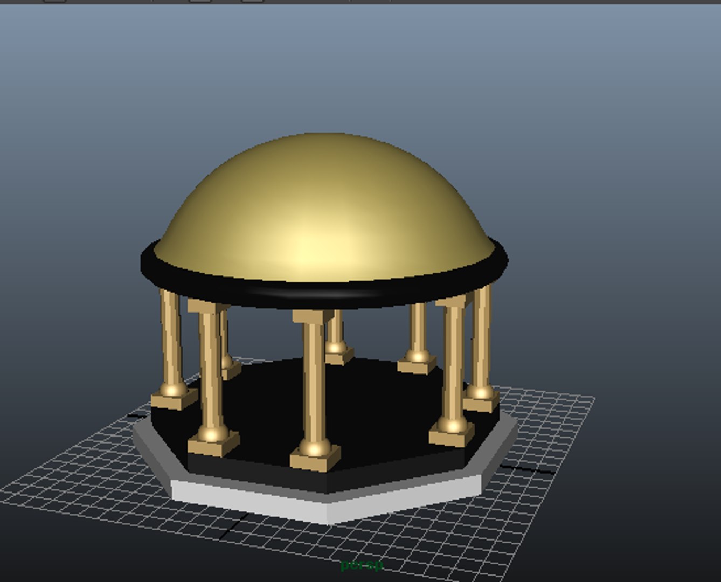Select the rightmost column shaft
Viewport: 721px width, 582px height.
(x=481, y=337)
